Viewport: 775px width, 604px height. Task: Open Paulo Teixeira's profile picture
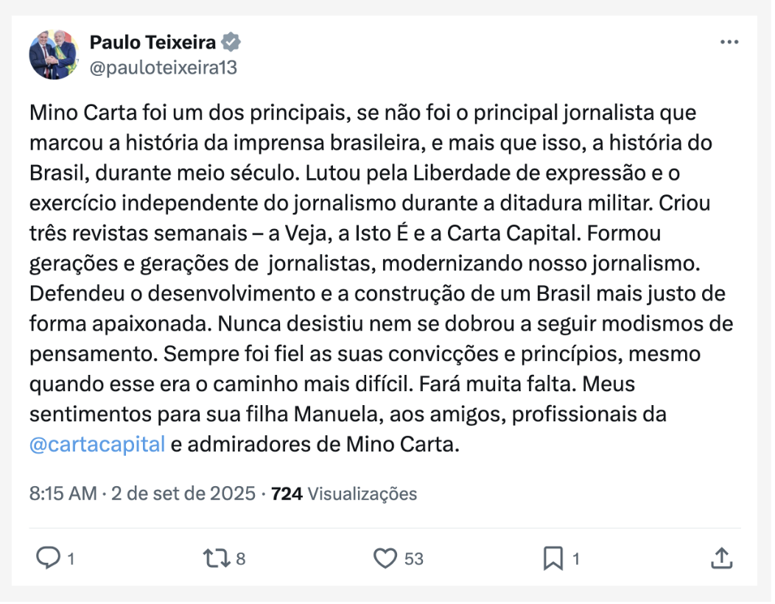click(x=54, y=55)
